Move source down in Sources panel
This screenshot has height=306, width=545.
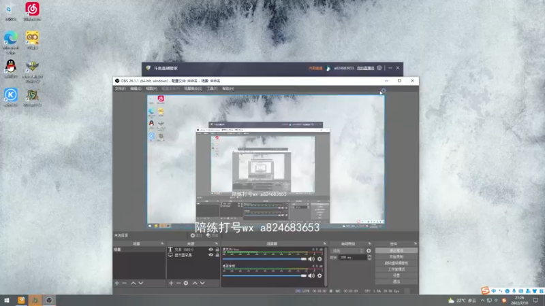(x=202, y=283)
